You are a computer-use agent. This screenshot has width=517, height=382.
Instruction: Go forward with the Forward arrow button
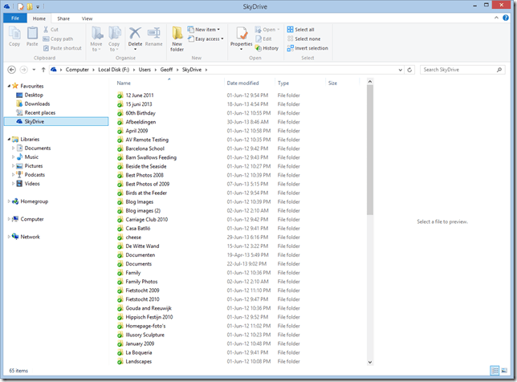[x=24, y=70]
